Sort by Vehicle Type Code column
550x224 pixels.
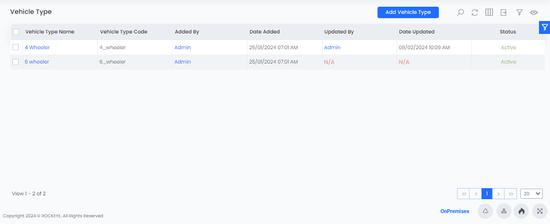pos(124,32)
